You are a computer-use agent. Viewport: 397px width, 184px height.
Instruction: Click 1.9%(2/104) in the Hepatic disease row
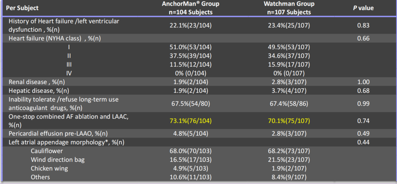pyautogui.click(x=190, y=90)
